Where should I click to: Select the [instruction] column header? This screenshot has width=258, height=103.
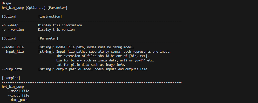(x=50, y=16)
